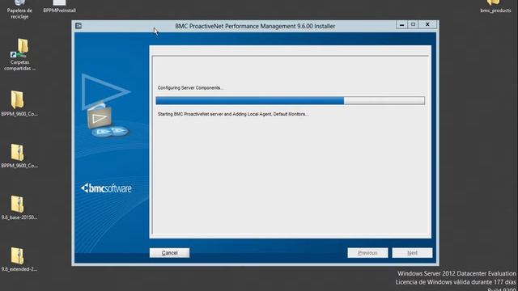This screenshot has height=291, width=518.
Task: Select the 'Configuring Server Components...' text
Action: pos(190,88)
